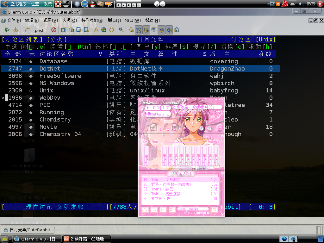324x243 pixels.
Task: Skip to next track in player
Action: point(175,129)
